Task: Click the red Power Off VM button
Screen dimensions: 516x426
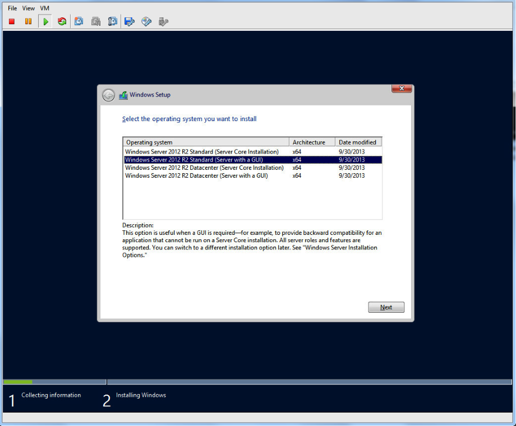Action: [12, 22]
